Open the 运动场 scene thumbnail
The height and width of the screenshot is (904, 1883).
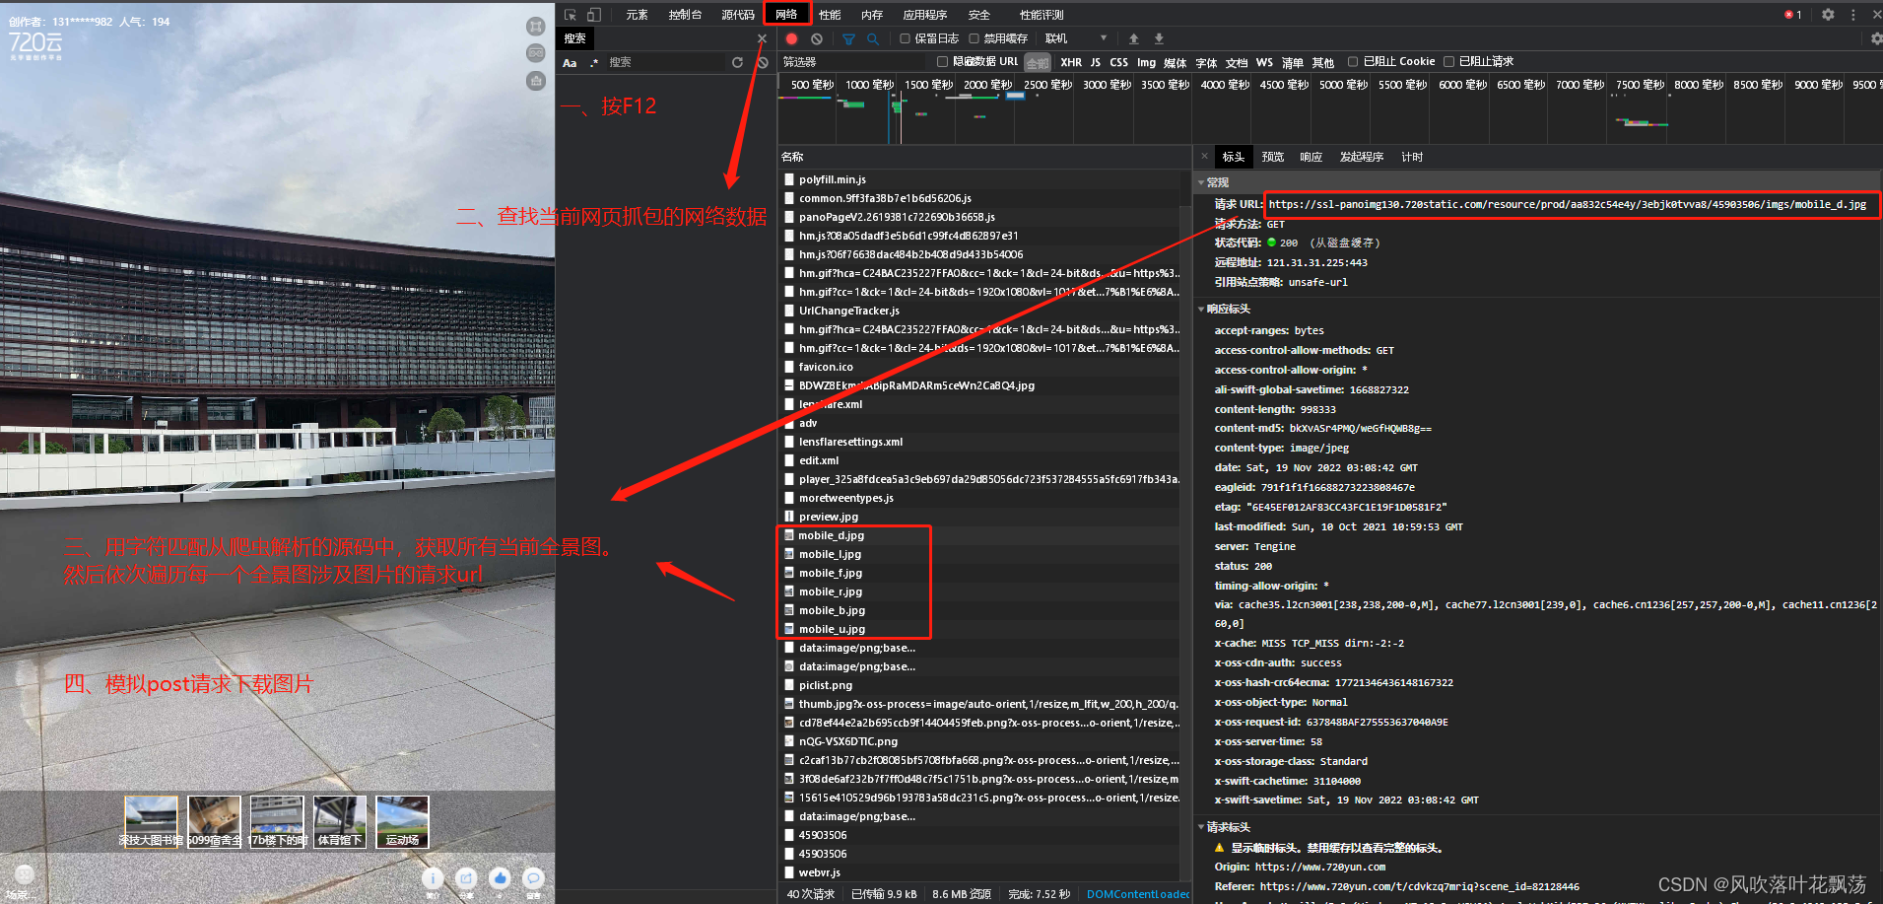[x=402, y=822]
